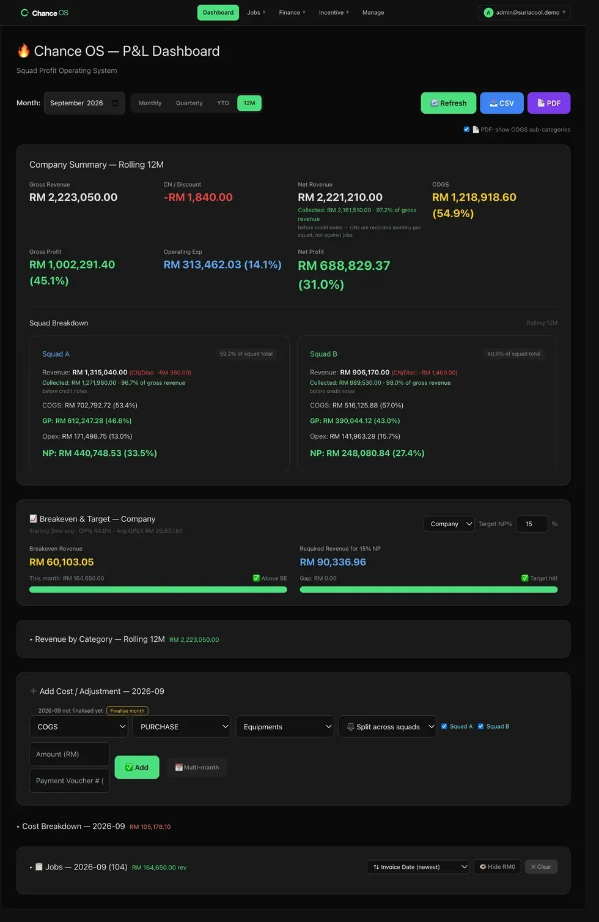Viewport: 599px width, 922px height.
Task: Click the Breakeven Revenue value RM 60,103.05
Action: [62, 562]
